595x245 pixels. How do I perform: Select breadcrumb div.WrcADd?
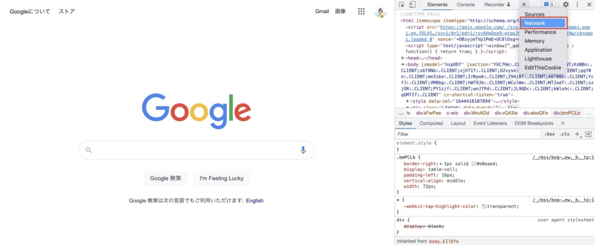477,113
